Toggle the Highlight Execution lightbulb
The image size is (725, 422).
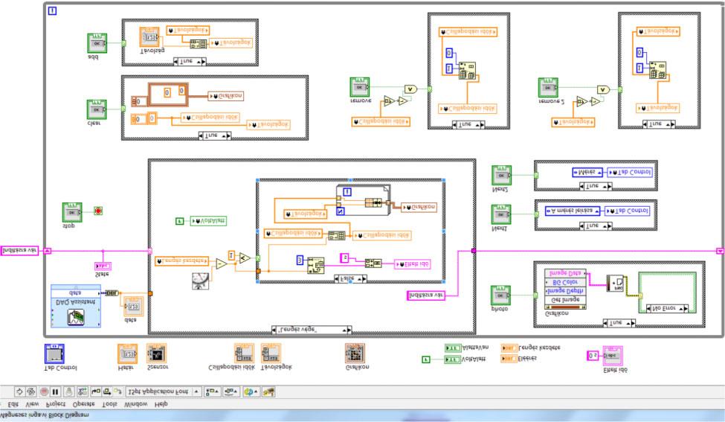(69, 392)
